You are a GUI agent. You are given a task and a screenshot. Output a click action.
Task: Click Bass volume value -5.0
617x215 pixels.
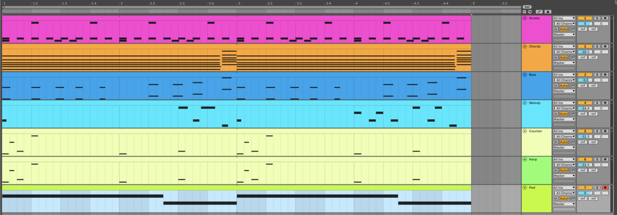[x=585, y=80]
